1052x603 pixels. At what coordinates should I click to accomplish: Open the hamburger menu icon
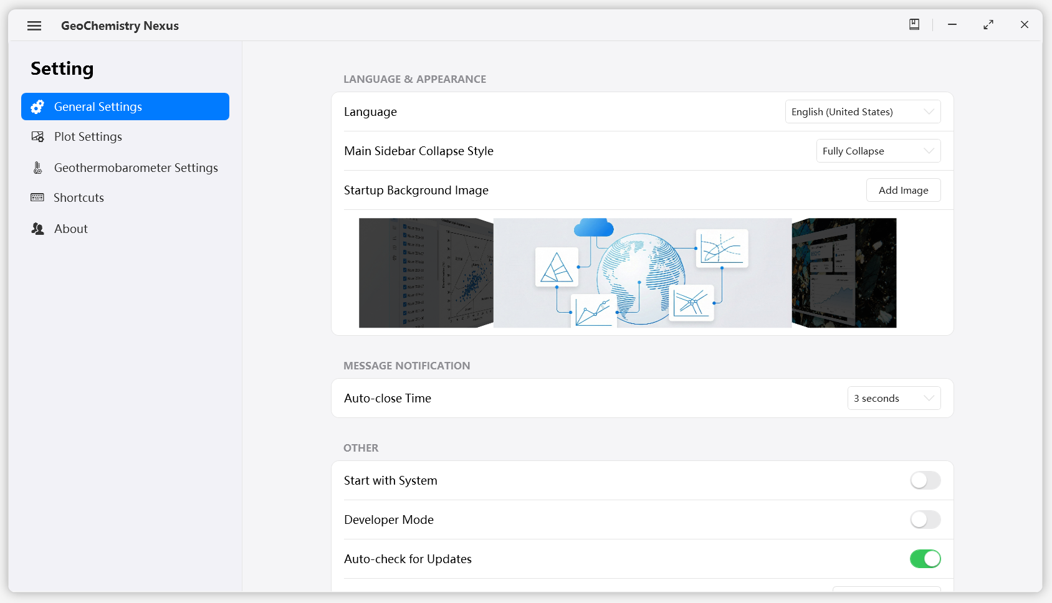pos(34,26)
